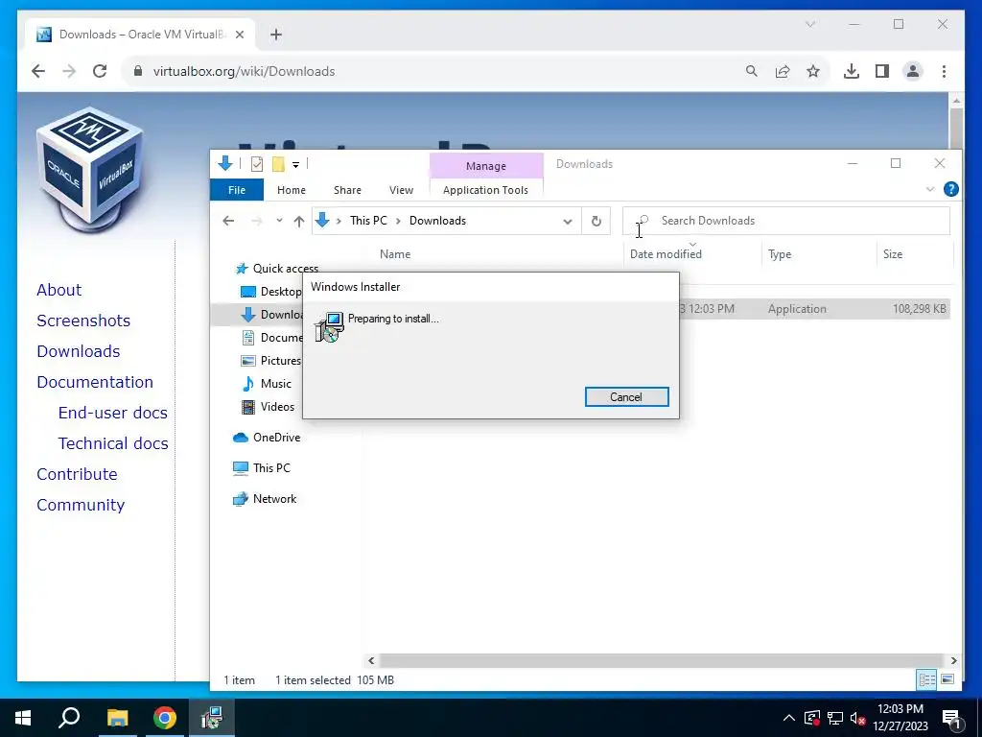Click the Chrome back arrow button
The image size is (982, 737).
pyautogui.click(x=38, y=71)
